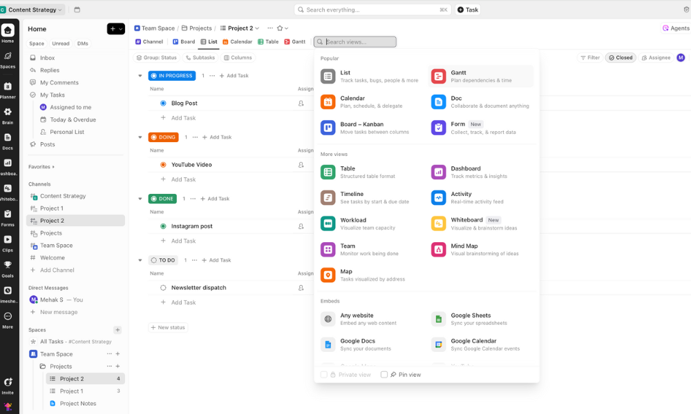The image size is (691, 414).
Task: Open the Brain icon in left sidebar
Action: pyautogui.click(x=8, y=112)
